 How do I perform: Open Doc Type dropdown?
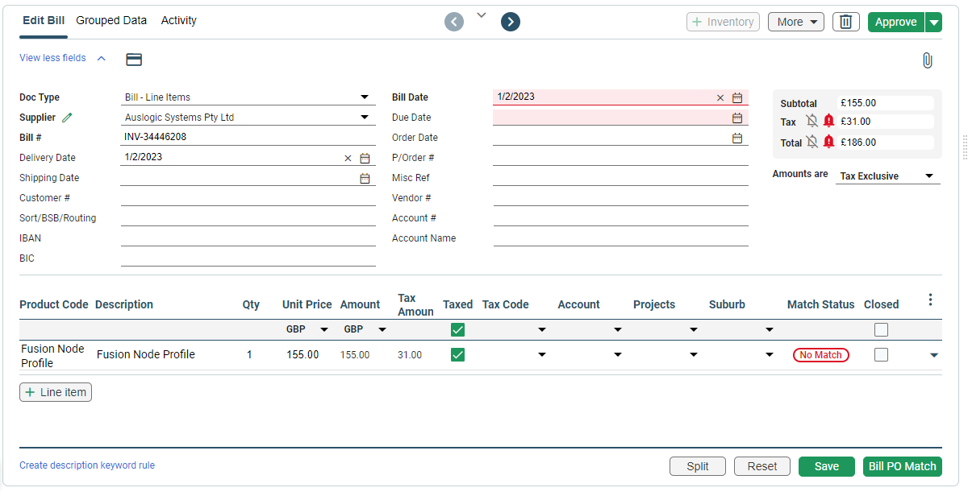coord(364,97)
